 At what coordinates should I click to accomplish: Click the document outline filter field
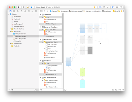(51, 90)
